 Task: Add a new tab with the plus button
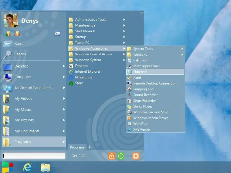[x=90, y=147]
